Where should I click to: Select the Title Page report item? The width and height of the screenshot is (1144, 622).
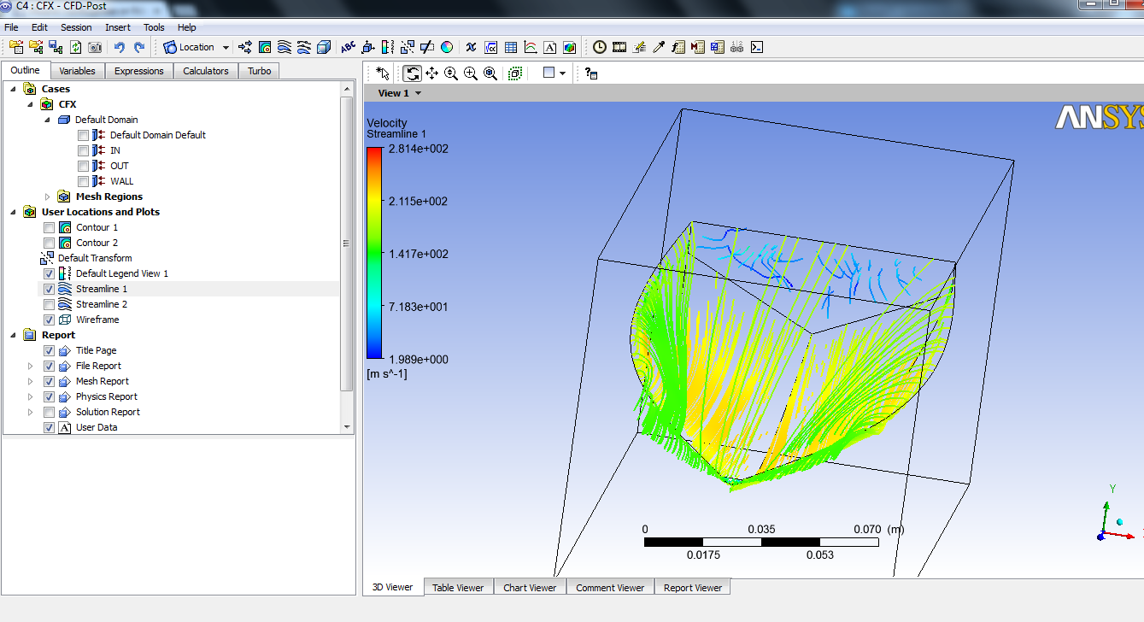tap(96, 350)
